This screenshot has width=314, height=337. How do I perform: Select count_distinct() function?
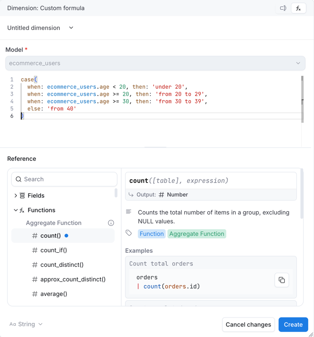click(x=63, y=265)
